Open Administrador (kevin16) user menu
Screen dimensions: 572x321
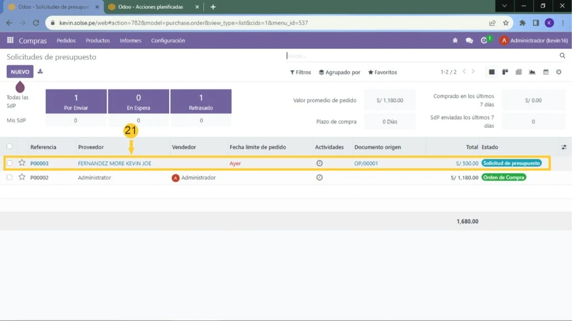(533, 41)
